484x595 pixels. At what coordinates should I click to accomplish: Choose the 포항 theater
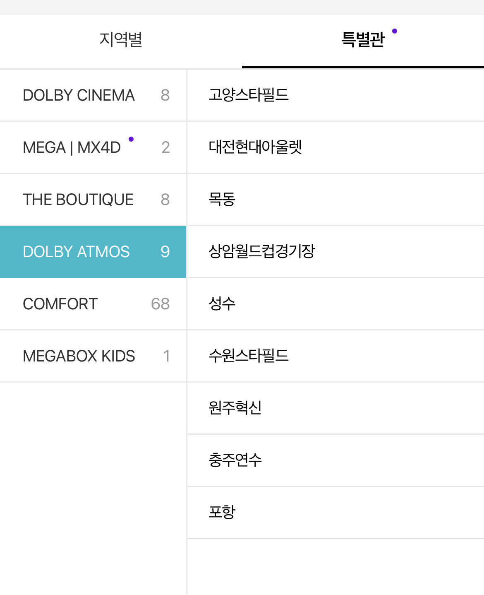click(222, 512)
